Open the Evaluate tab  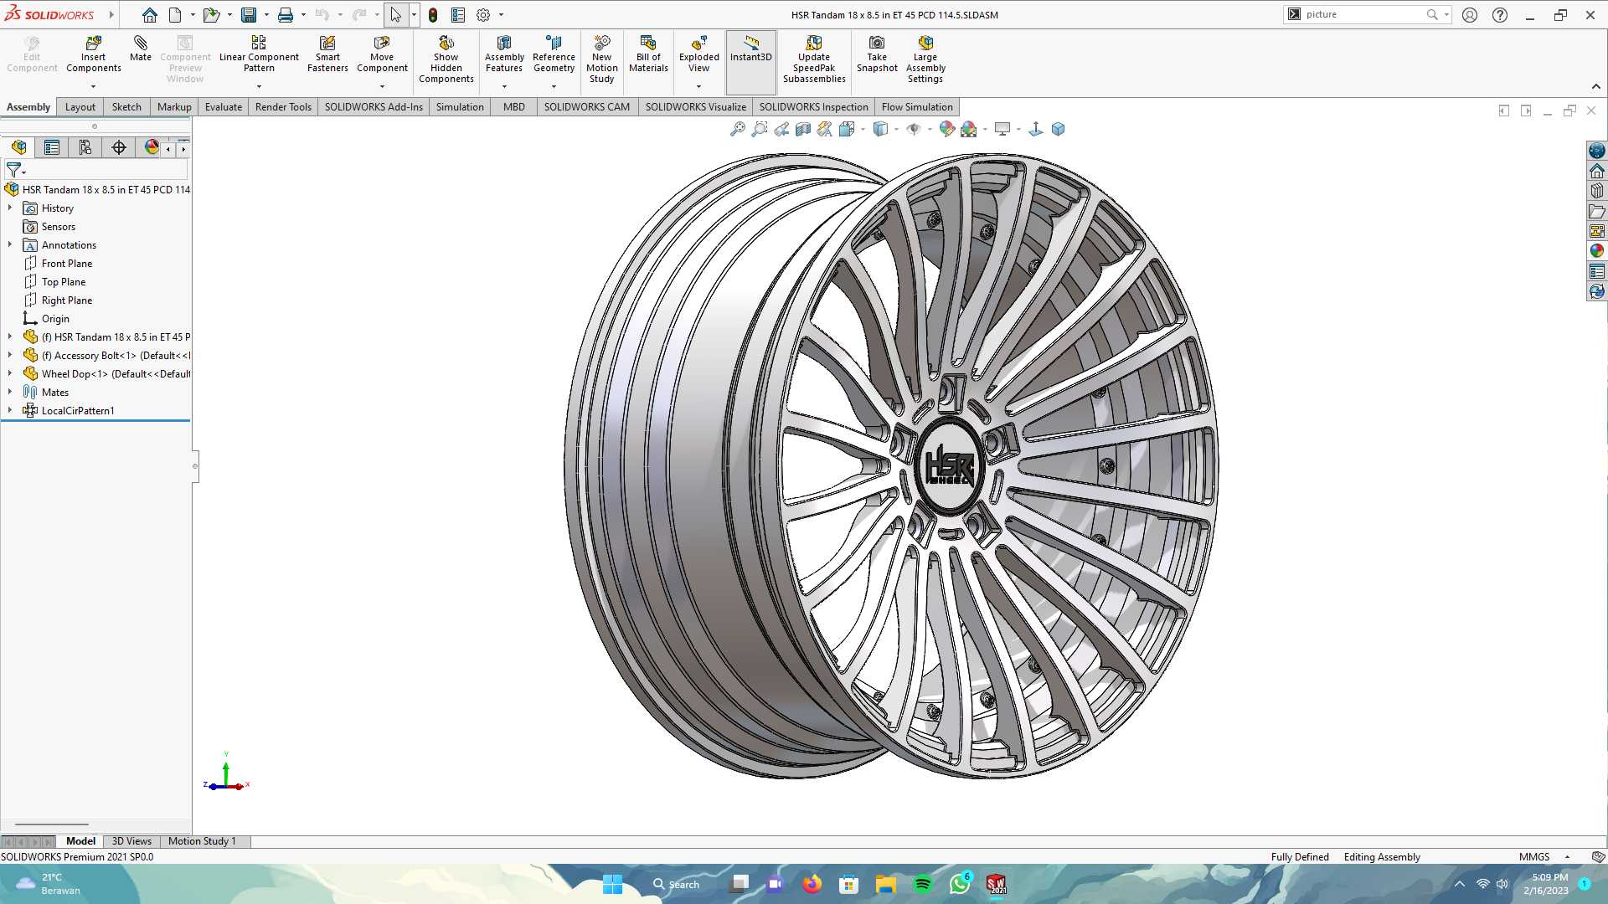[x=224, y=107]
